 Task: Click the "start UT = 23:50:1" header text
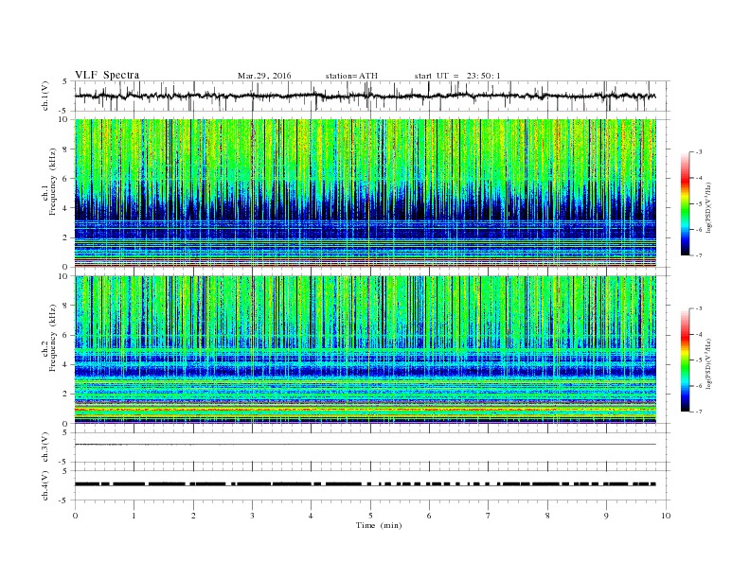pyautogui.click(x=457, y=76)
